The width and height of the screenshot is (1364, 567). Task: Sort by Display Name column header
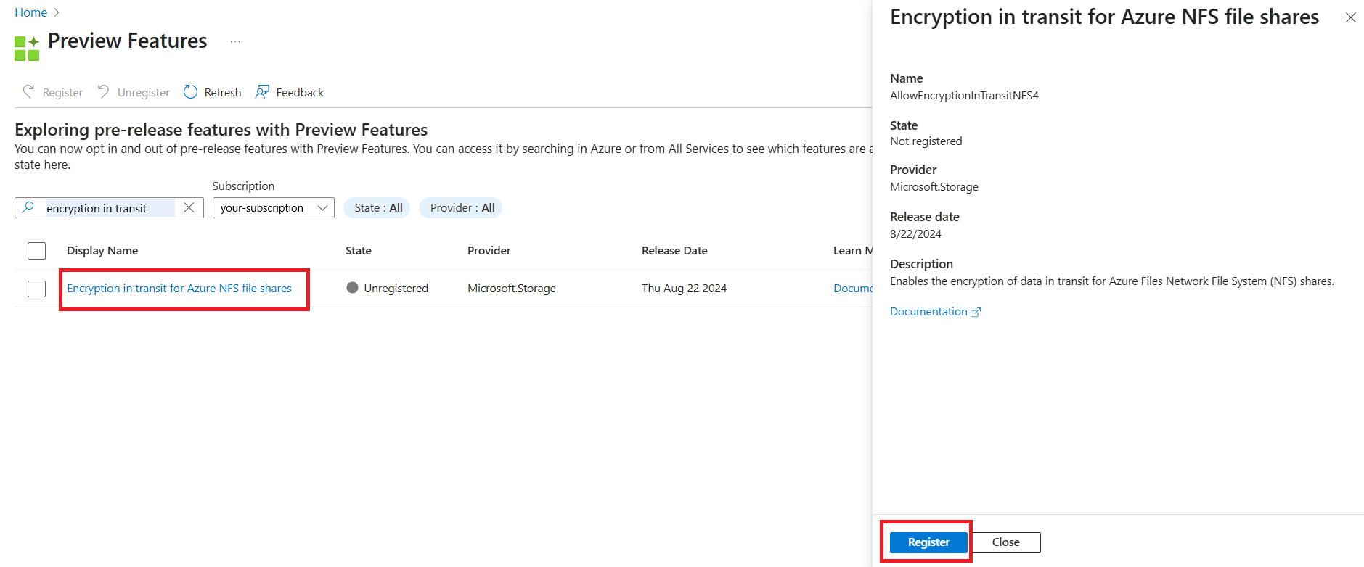(102, 250)
